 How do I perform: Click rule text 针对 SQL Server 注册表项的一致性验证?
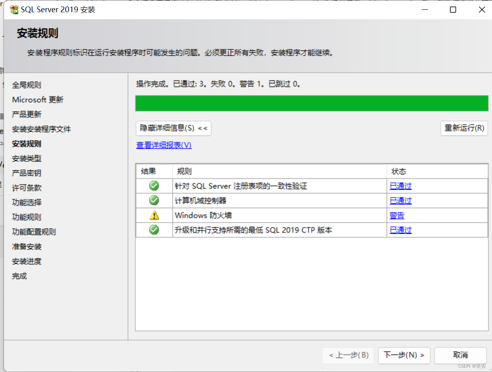(x=241, y=186)
